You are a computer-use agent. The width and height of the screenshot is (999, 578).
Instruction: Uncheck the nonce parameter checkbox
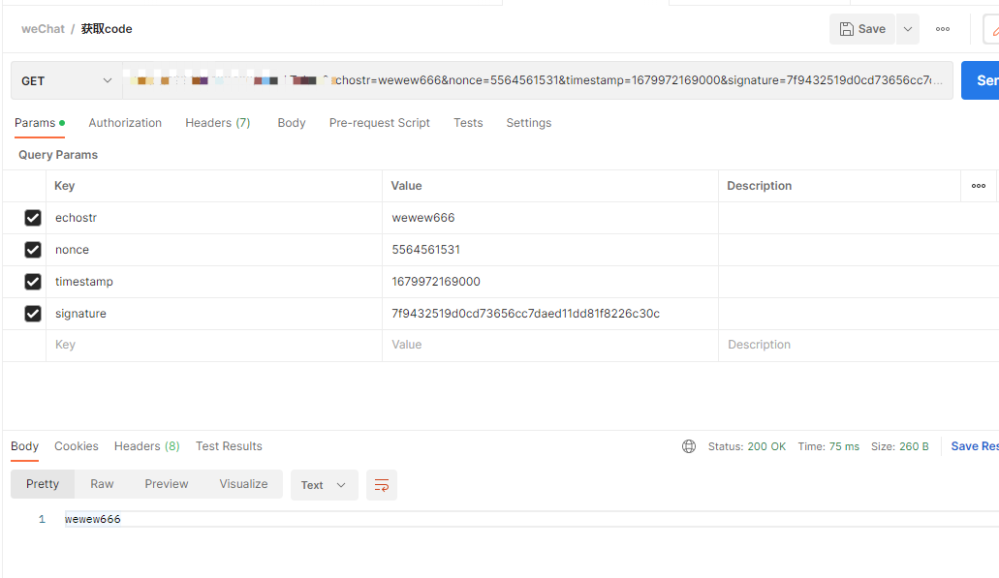pos(33,250)
